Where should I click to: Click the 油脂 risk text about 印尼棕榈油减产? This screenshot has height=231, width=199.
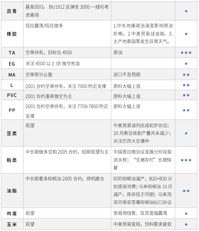pos(143,190)
